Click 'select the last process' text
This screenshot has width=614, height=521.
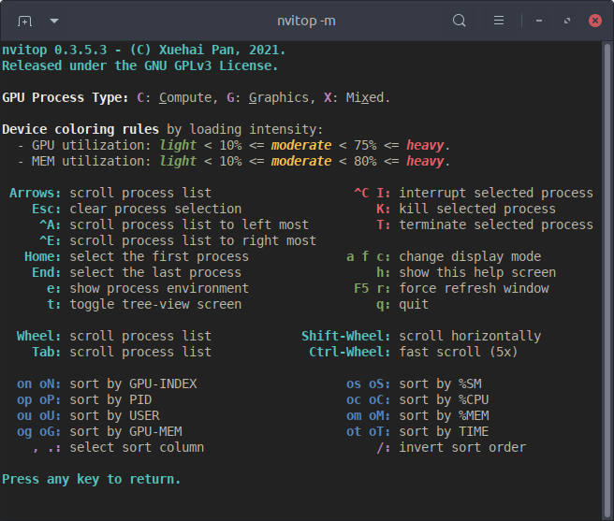[155, 272]
